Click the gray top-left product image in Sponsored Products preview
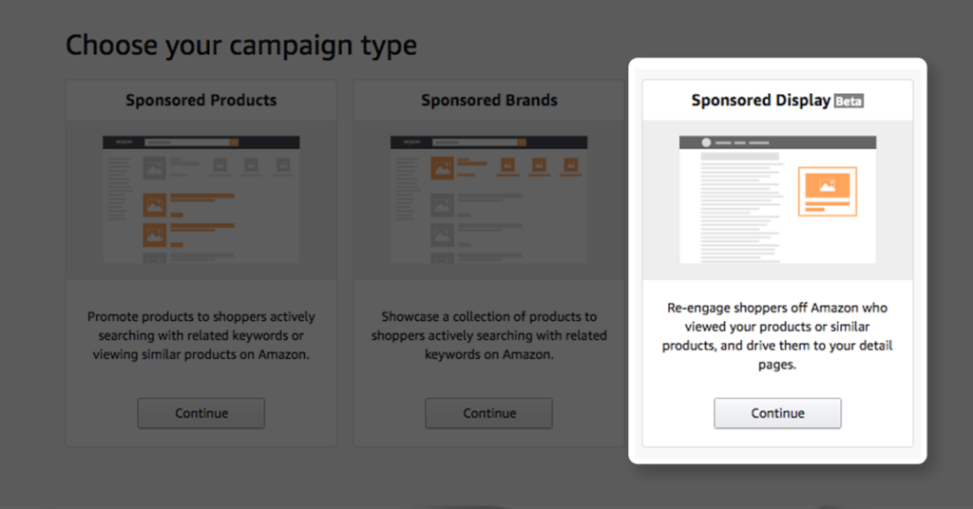973x509 pixels. coord(155,169)
